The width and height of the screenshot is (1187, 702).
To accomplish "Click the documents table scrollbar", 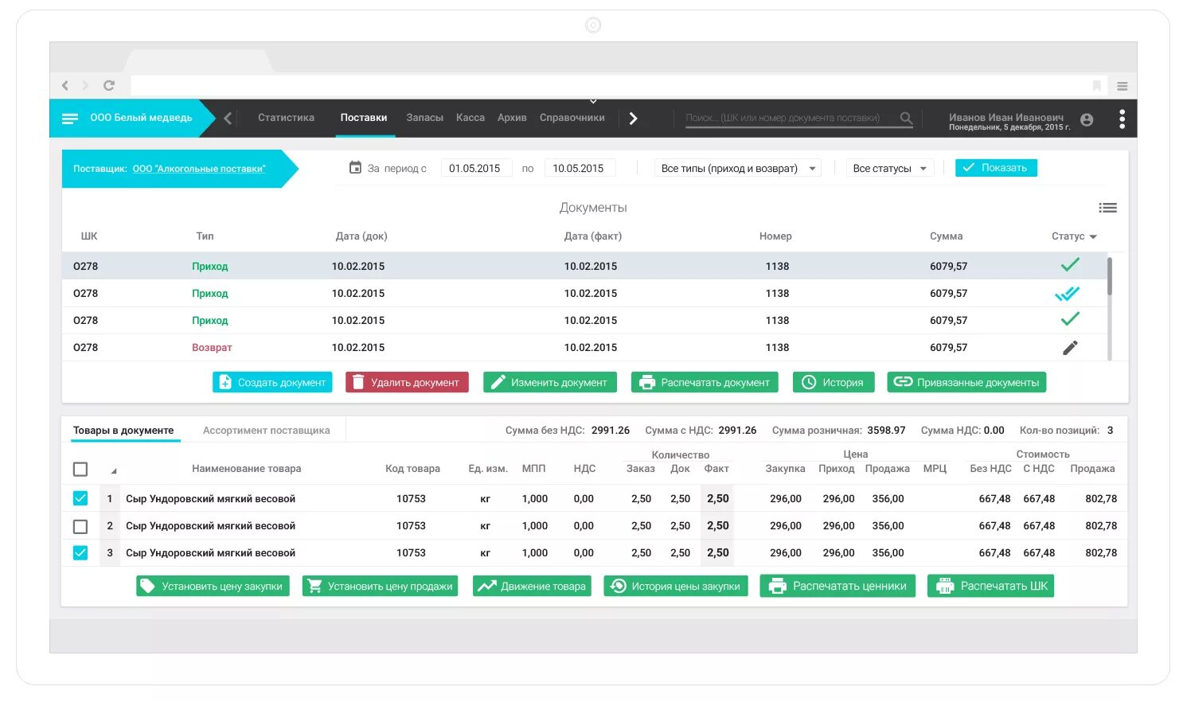I will point(1109,276).
